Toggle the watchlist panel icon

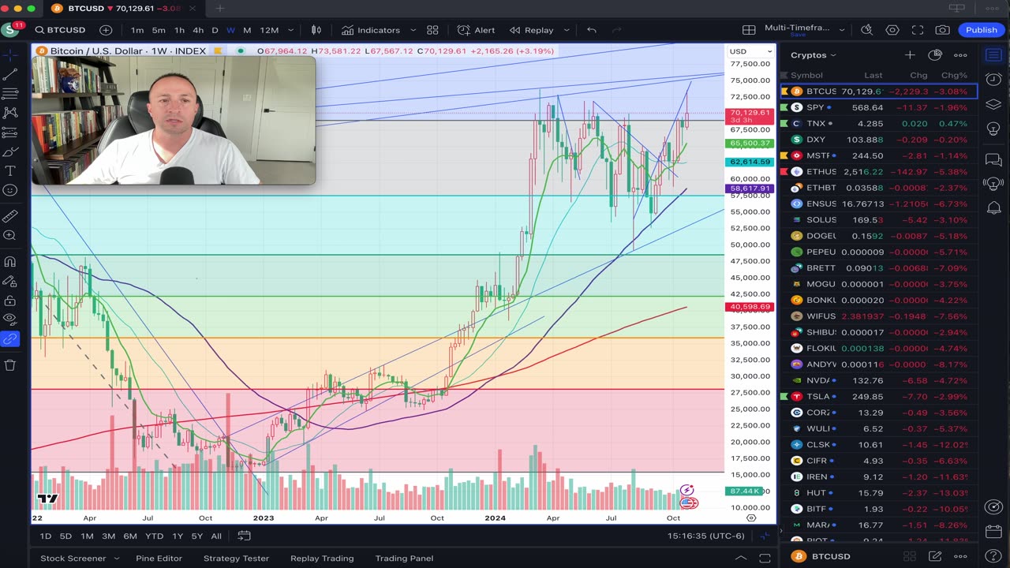tap(993, 55)
